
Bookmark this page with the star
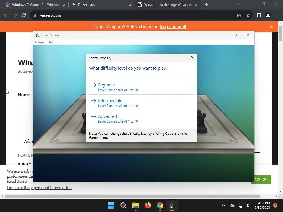[x=248, y=15]
